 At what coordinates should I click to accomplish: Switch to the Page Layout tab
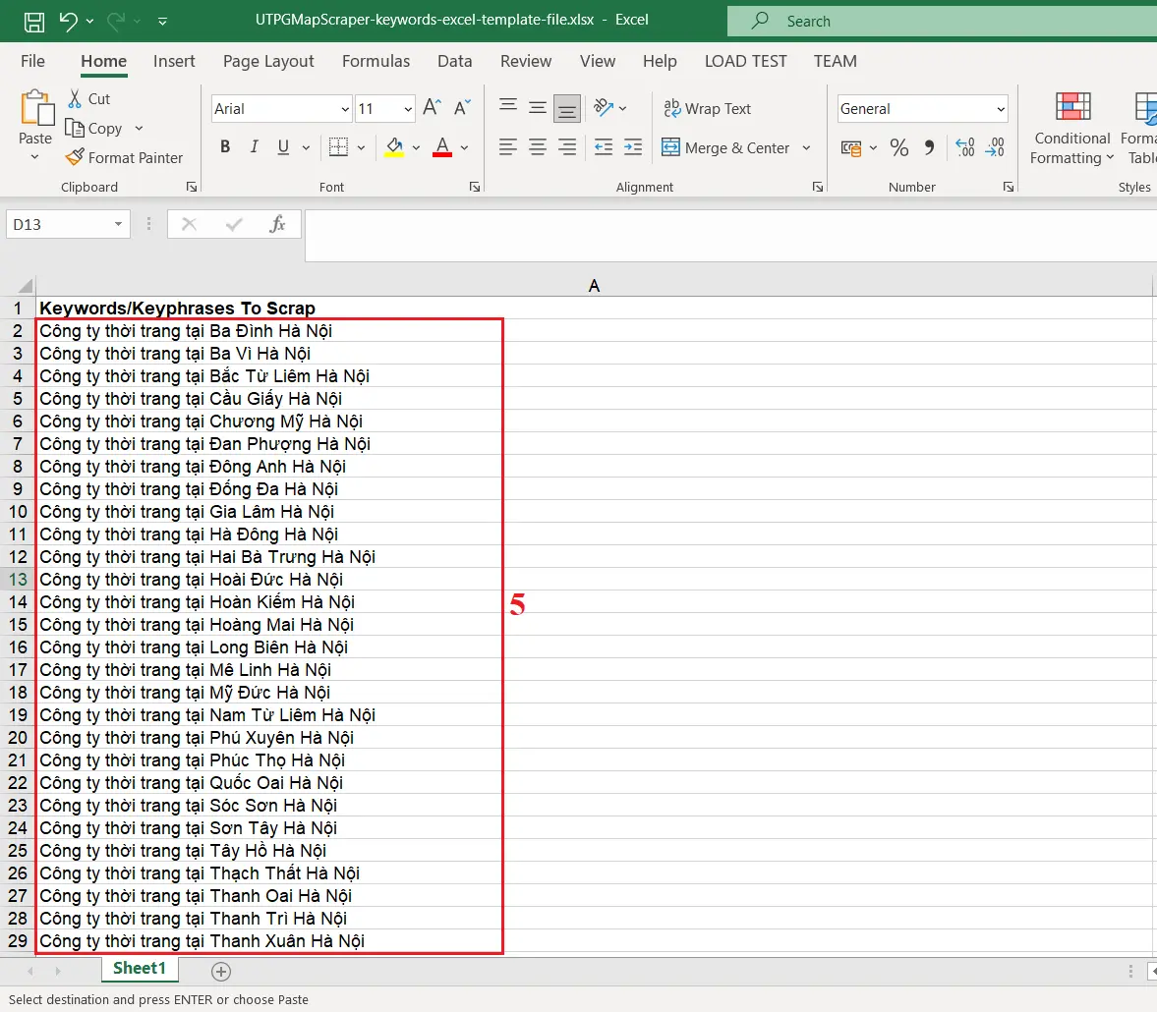coord(268,61)
